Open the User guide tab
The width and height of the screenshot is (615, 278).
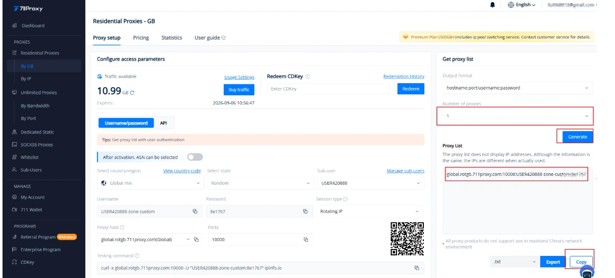[x=210, y=37]
